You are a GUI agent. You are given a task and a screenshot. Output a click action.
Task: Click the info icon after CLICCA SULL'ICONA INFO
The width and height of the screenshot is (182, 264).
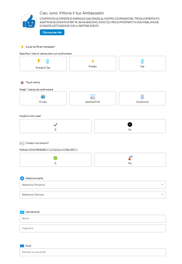click(x=77, y=150)
